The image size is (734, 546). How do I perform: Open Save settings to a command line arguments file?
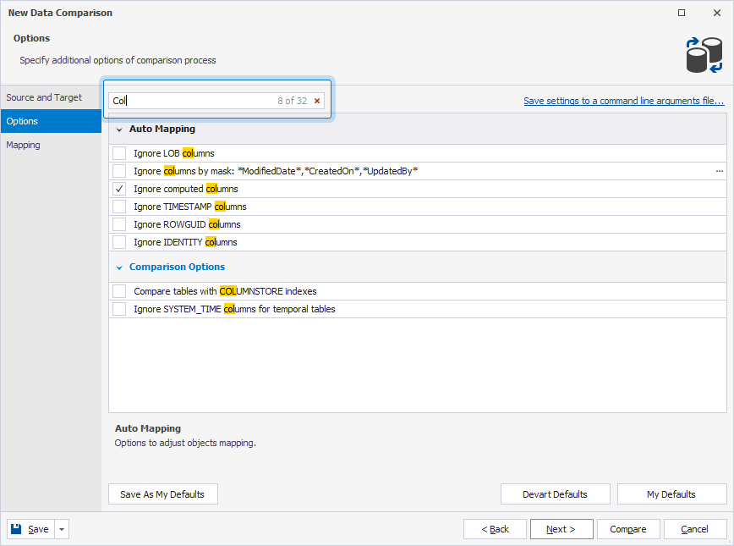pos(624,100)
